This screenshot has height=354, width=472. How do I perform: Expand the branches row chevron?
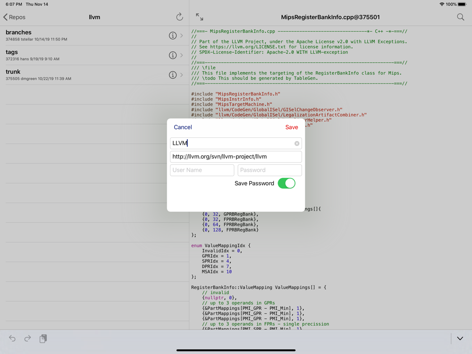click(x=182, y=35)
